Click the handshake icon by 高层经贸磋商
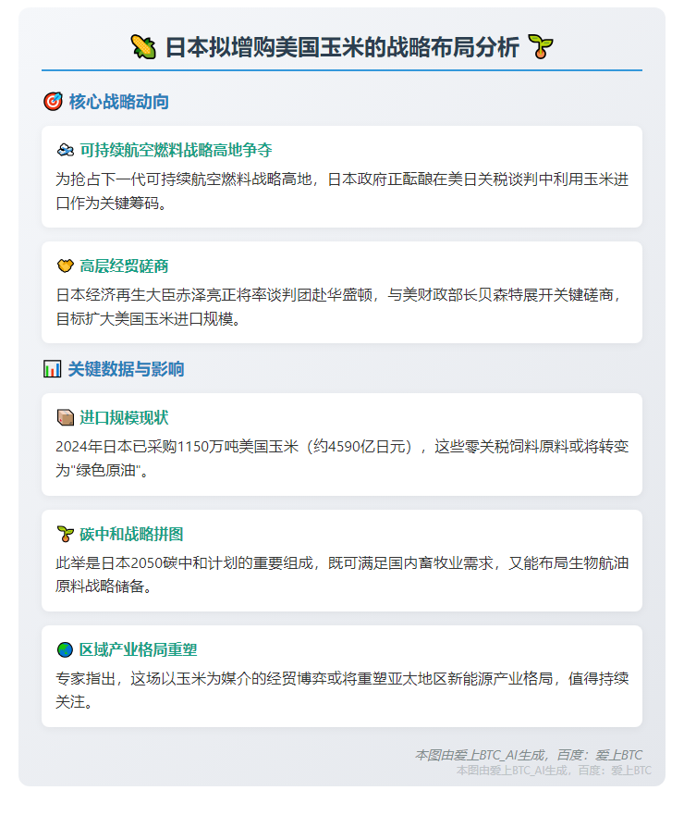684x815 pixels. click(66, 266)
